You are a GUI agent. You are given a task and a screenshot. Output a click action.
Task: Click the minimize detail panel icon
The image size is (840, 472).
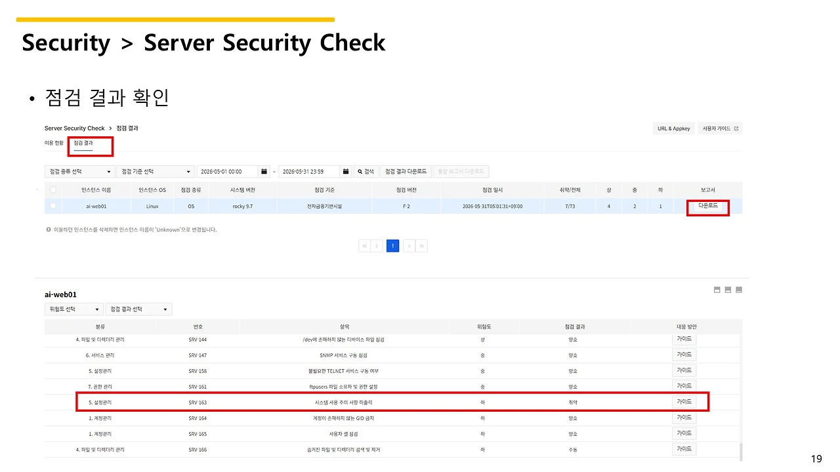tap(717, 290)
